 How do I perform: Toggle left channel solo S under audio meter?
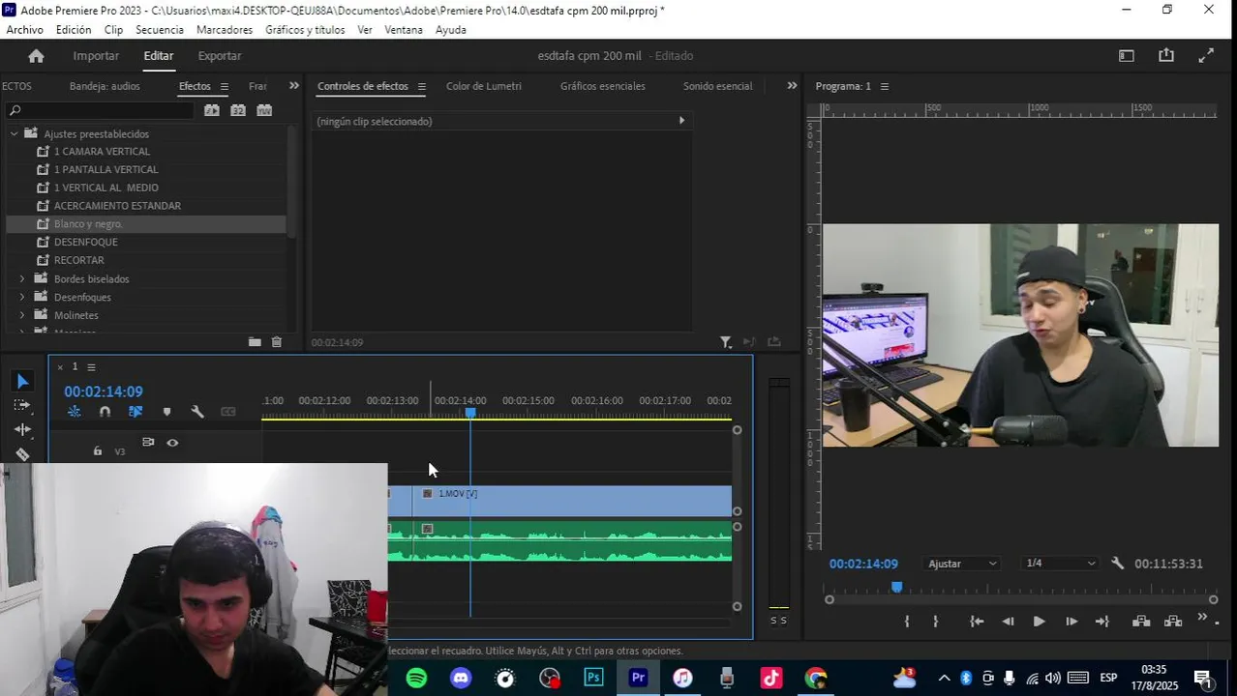click(x=773, y=621)
